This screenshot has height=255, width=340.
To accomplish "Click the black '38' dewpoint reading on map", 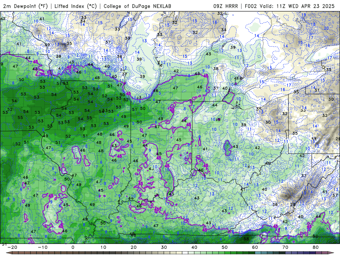I will [216, 69].
